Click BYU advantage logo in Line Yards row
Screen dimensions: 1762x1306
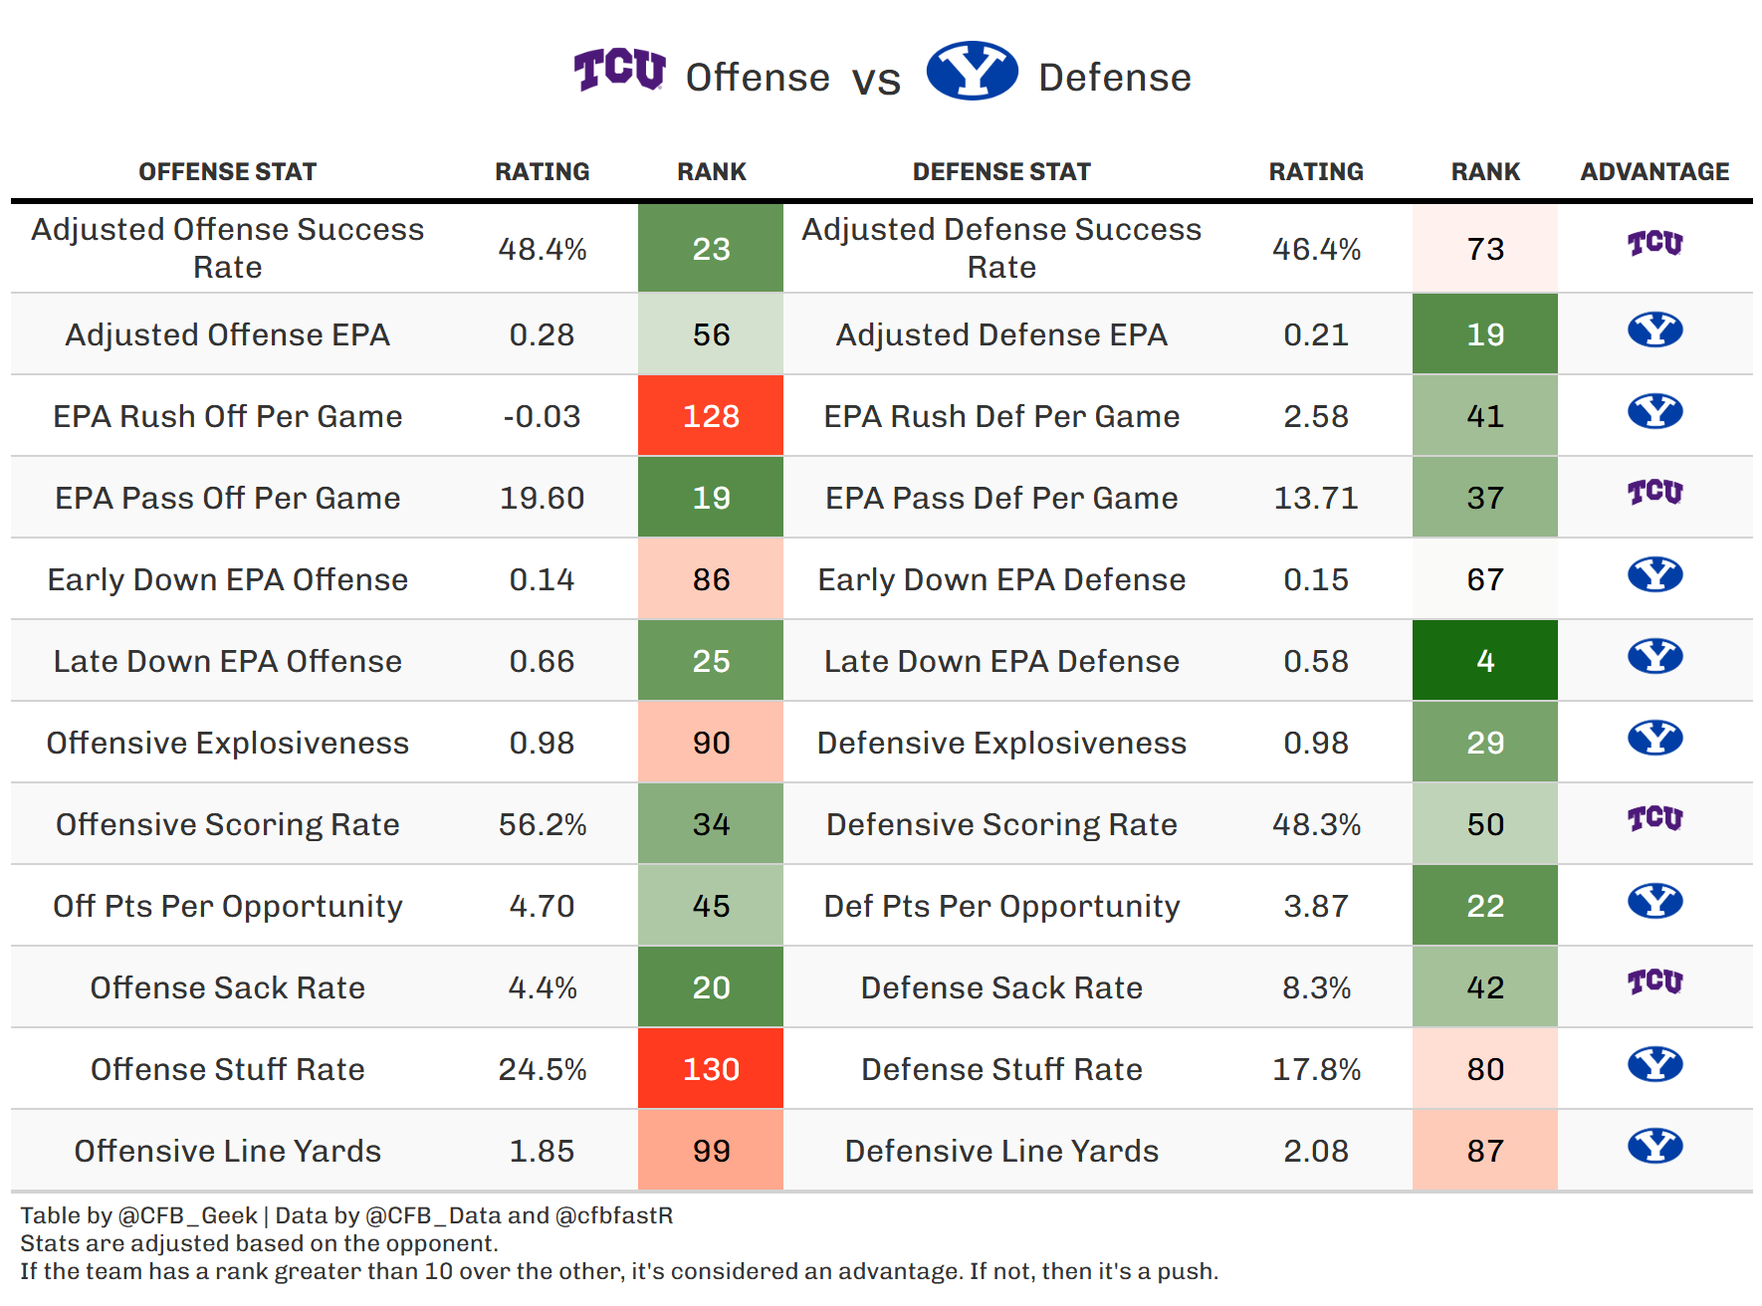pyautogui.click(x=1654, y=1146)
